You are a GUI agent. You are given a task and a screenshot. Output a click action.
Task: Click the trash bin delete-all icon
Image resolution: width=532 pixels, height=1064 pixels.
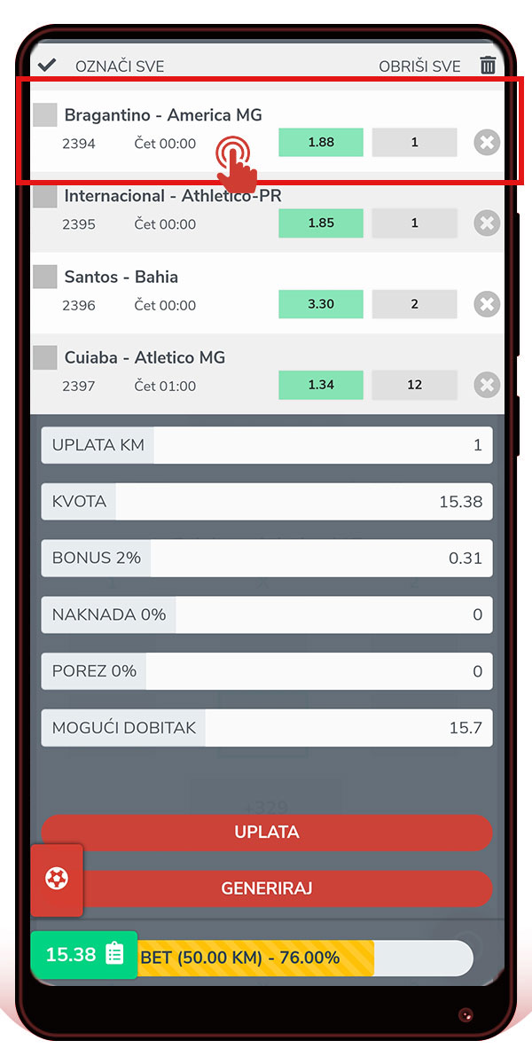(x=488, y=66)
